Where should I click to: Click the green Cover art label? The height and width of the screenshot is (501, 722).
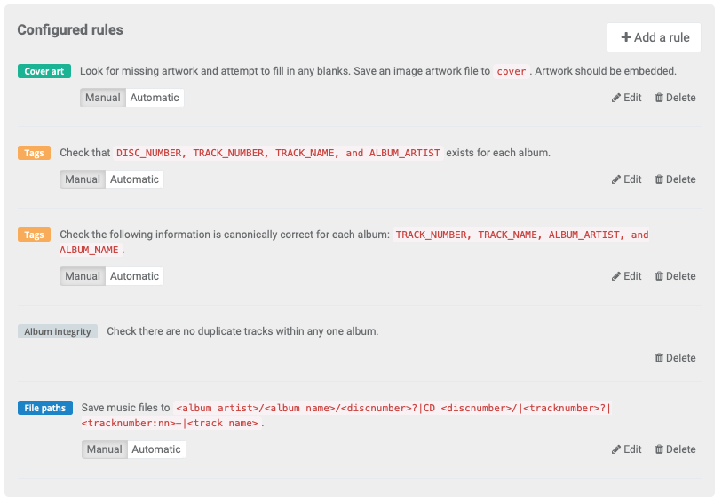(x=44, y=71)
